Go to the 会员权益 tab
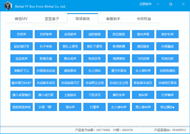Screen dimensions: 190x134 144,19
